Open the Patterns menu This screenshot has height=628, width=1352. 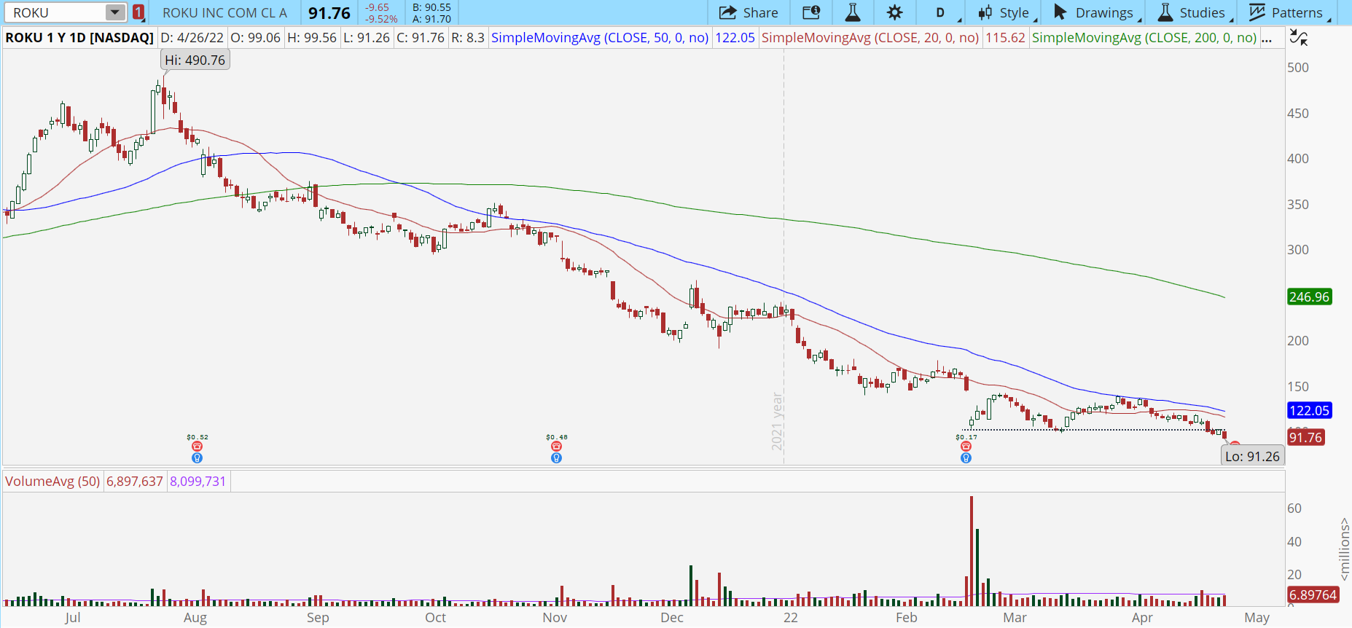[x=1288, y=12]
